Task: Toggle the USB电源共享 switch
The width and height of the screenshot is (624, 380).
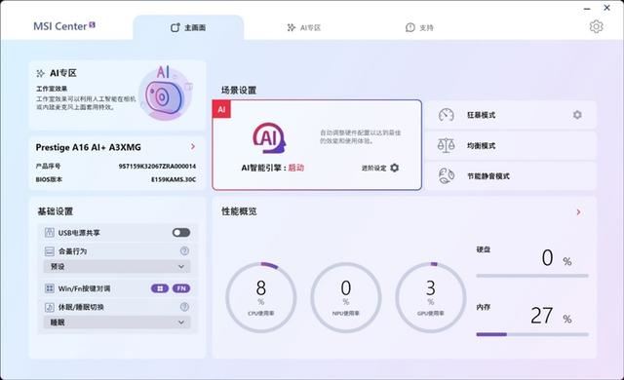Action: (x=181, y=233)
